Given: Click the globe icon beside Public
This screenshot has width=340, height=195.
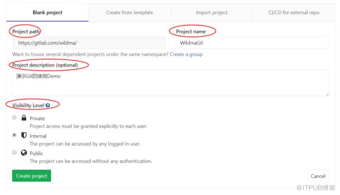Looking at the screenshot, I should click(x=24, y=153).
